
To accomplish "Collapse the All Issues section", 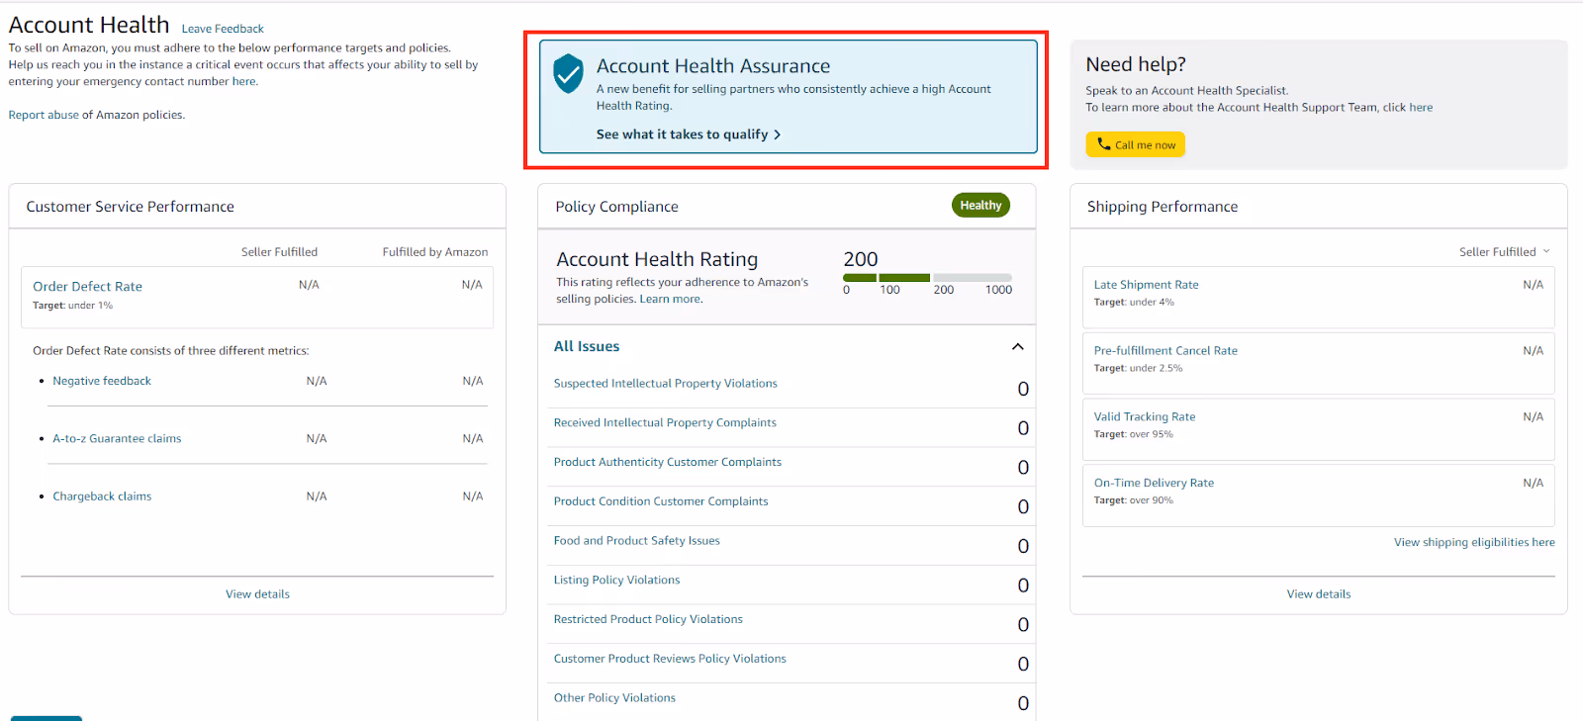I will click(x=1017, y=346).
